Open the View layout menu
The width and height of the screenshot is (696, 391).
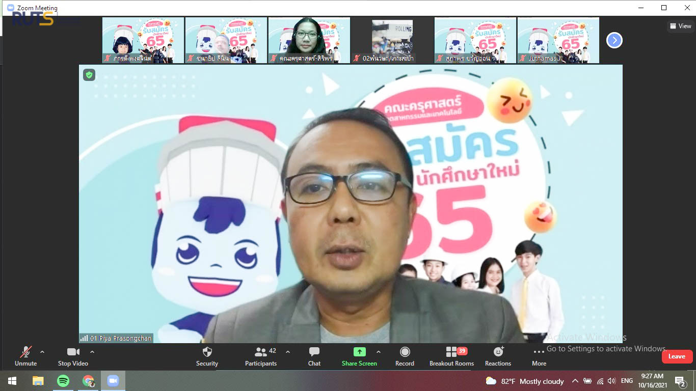681,26
